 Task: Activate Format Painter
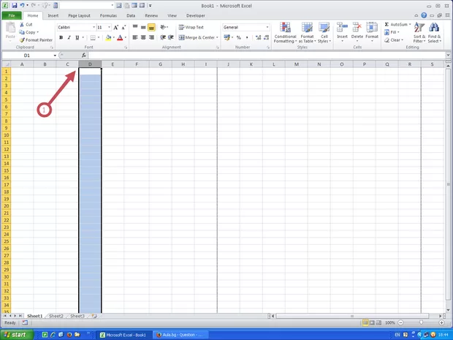(36, 40)
